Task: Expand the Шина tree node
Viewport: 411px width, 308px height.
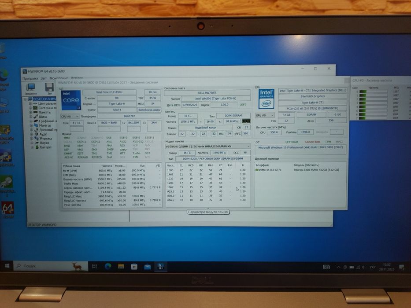Action: (x=31, y=117)
